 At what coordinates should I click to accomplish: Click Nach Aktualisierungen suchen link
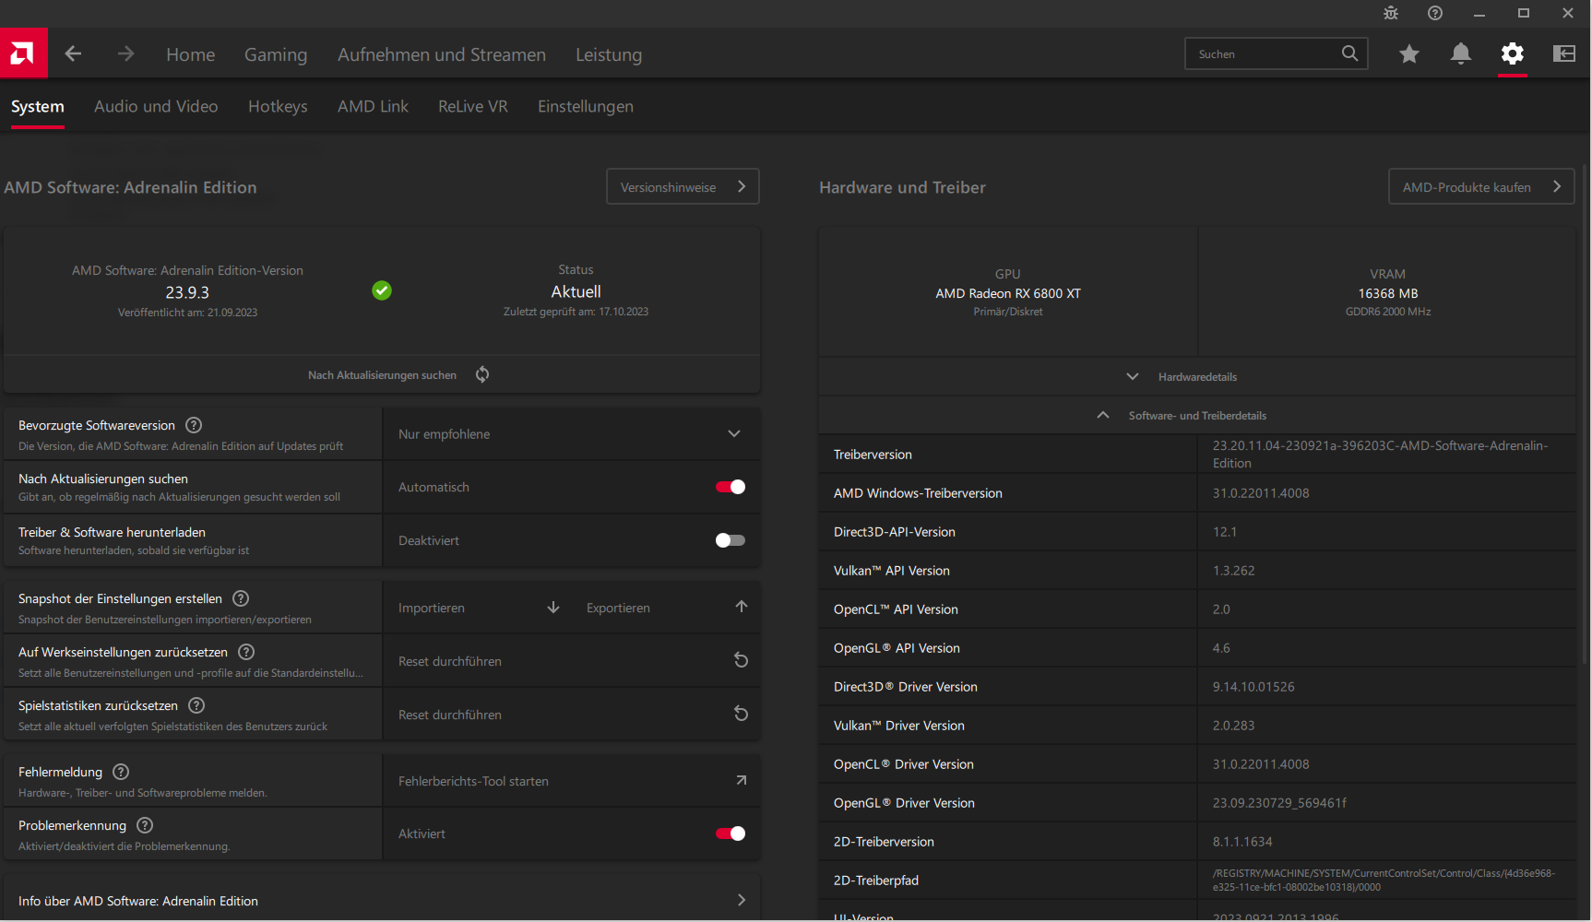[382, 375]
